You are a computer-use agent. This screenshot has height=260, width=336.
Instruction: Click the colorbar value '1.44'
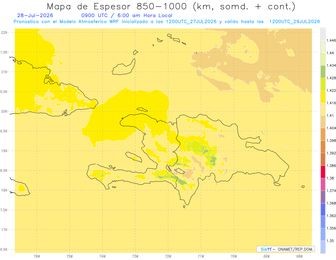coord(330,53)
